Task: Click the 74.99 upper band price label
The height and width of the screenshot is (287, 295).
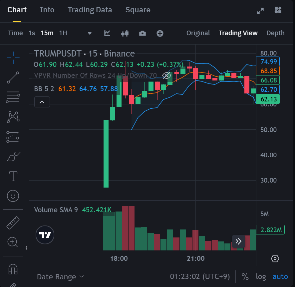Action: pos(268,62)
